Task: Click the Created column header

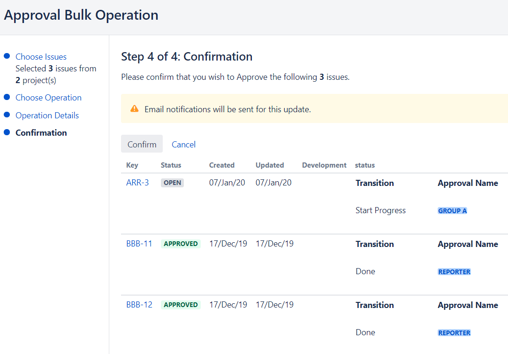Action: 222,165
